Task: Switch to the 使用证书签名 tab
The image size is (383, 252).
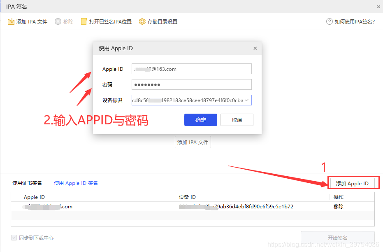Action: pyautogui.click(x=27, y=183)
